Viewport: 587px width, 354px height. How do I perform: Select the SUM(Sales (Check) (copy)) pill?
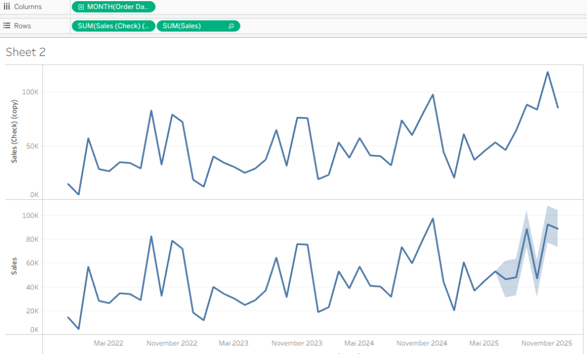click(x=113, y=26)
